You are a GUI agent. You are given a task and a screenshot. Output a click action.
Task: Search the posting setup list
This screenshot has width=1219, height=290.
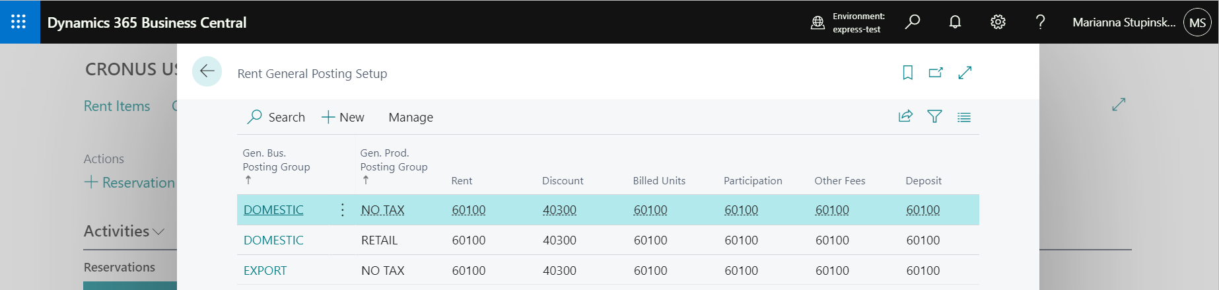click(x=276, y=118)
